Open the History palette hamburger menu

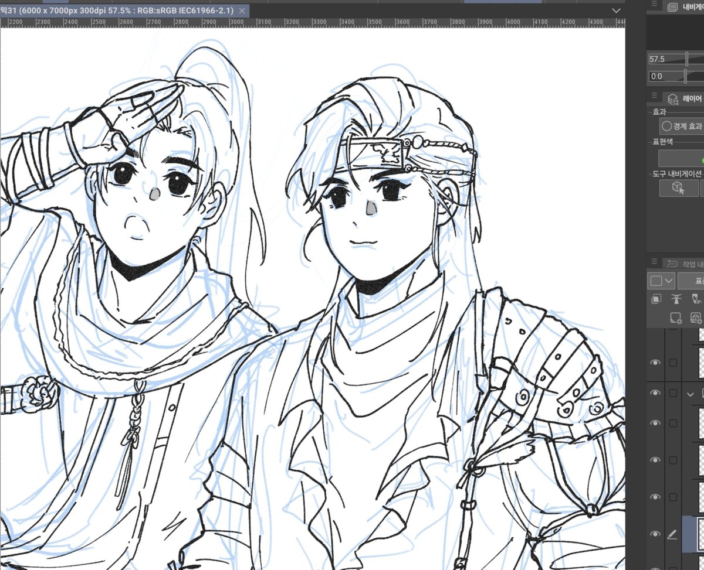(655, 261)
